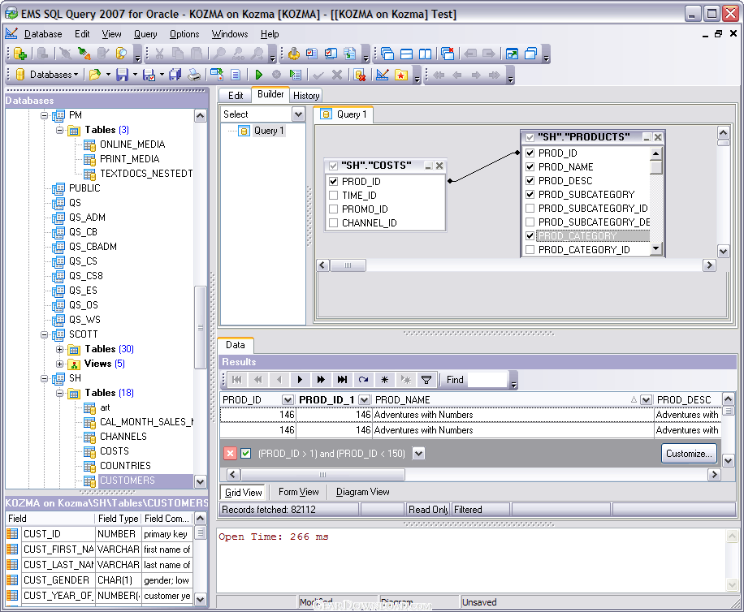Image resolution: width=744 pixels, height=612 pixels.
Task: Select CUST_ID field row in field list
Action: (x=100, y=534)
